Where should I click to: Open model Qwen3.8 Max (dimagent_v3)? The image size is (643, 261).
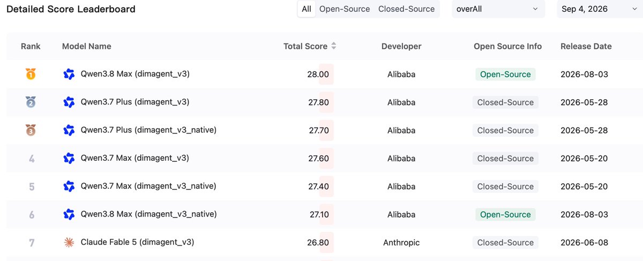pos(135,74)
